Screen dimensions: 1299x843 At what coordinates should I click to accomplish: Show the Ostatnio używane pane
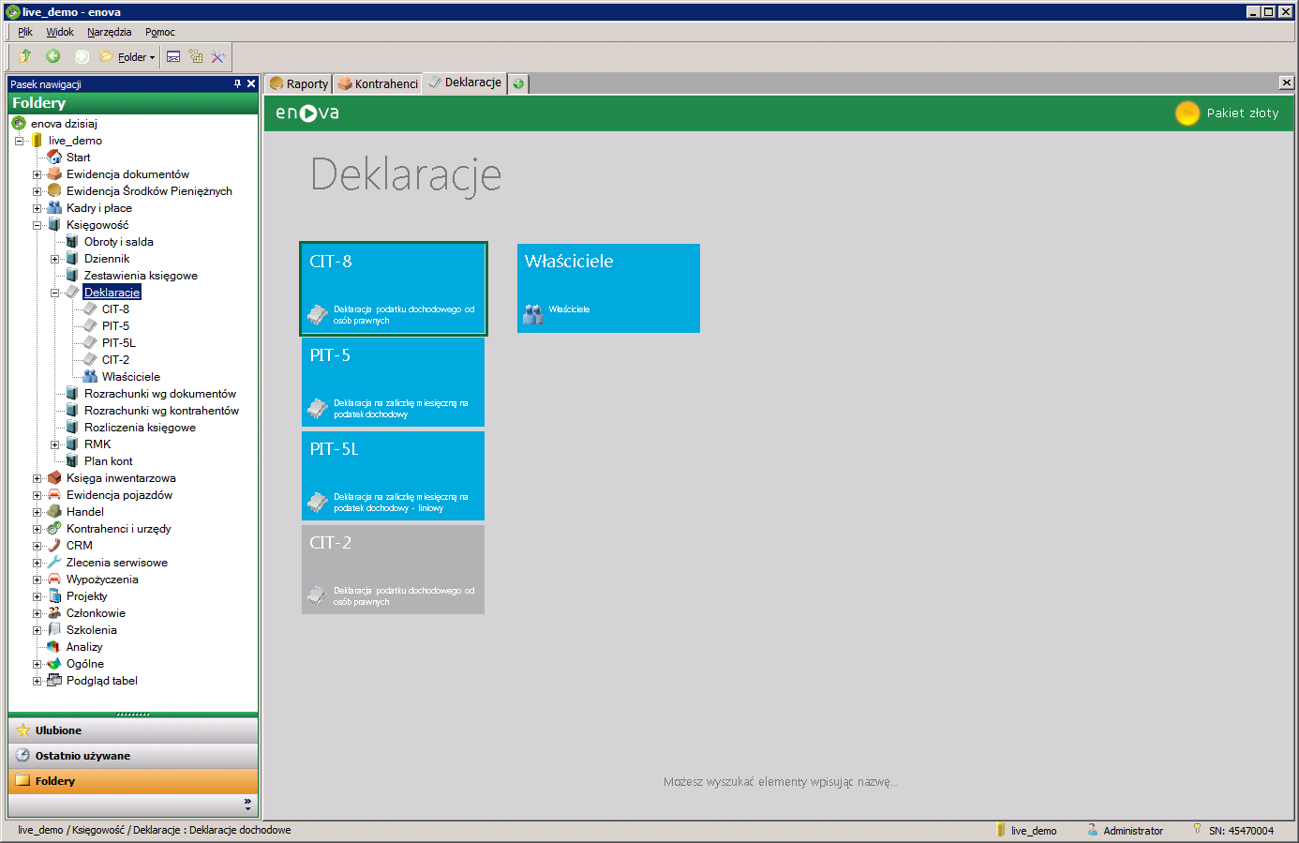[x=133, y=756]
